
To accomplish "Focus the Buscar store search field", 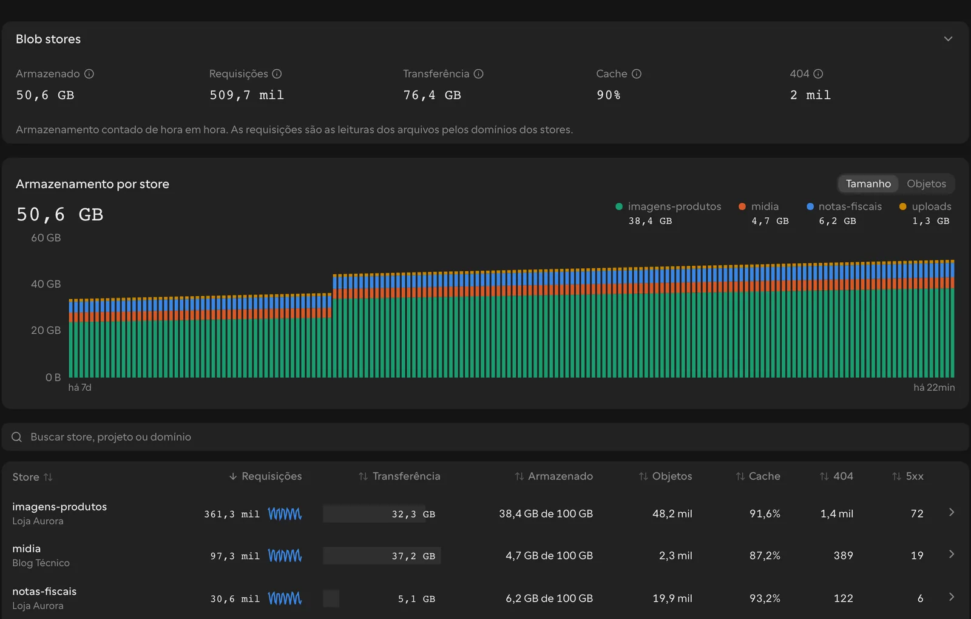I will pos(486,437).
